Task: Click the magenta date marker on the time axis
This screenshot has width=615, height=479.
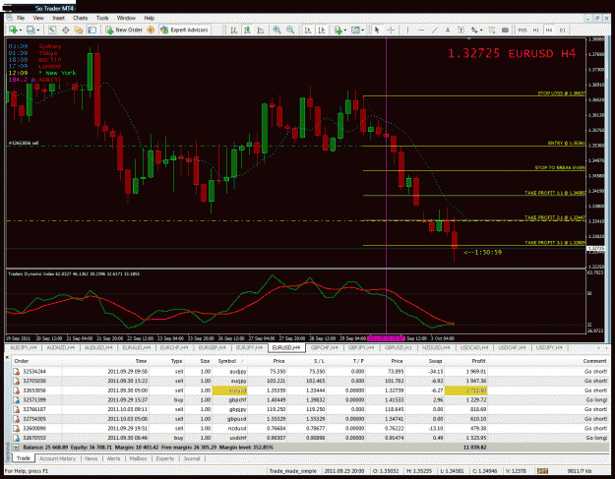Action: pyautogui.click(x=387, y=338)
